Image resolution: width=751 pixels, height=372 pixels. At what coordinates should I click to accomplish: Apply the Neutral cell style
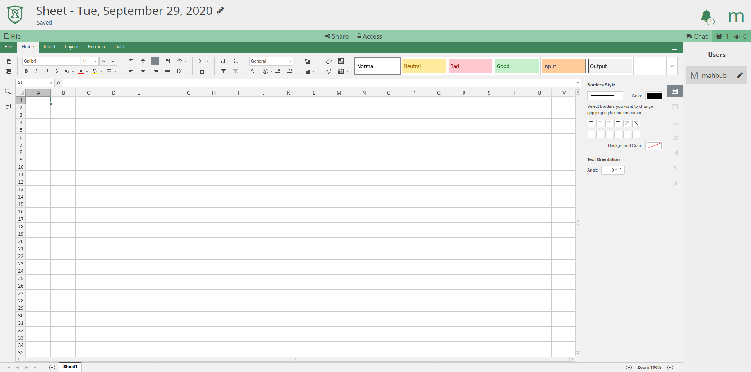pyautogui.click(x=424, y=66)
